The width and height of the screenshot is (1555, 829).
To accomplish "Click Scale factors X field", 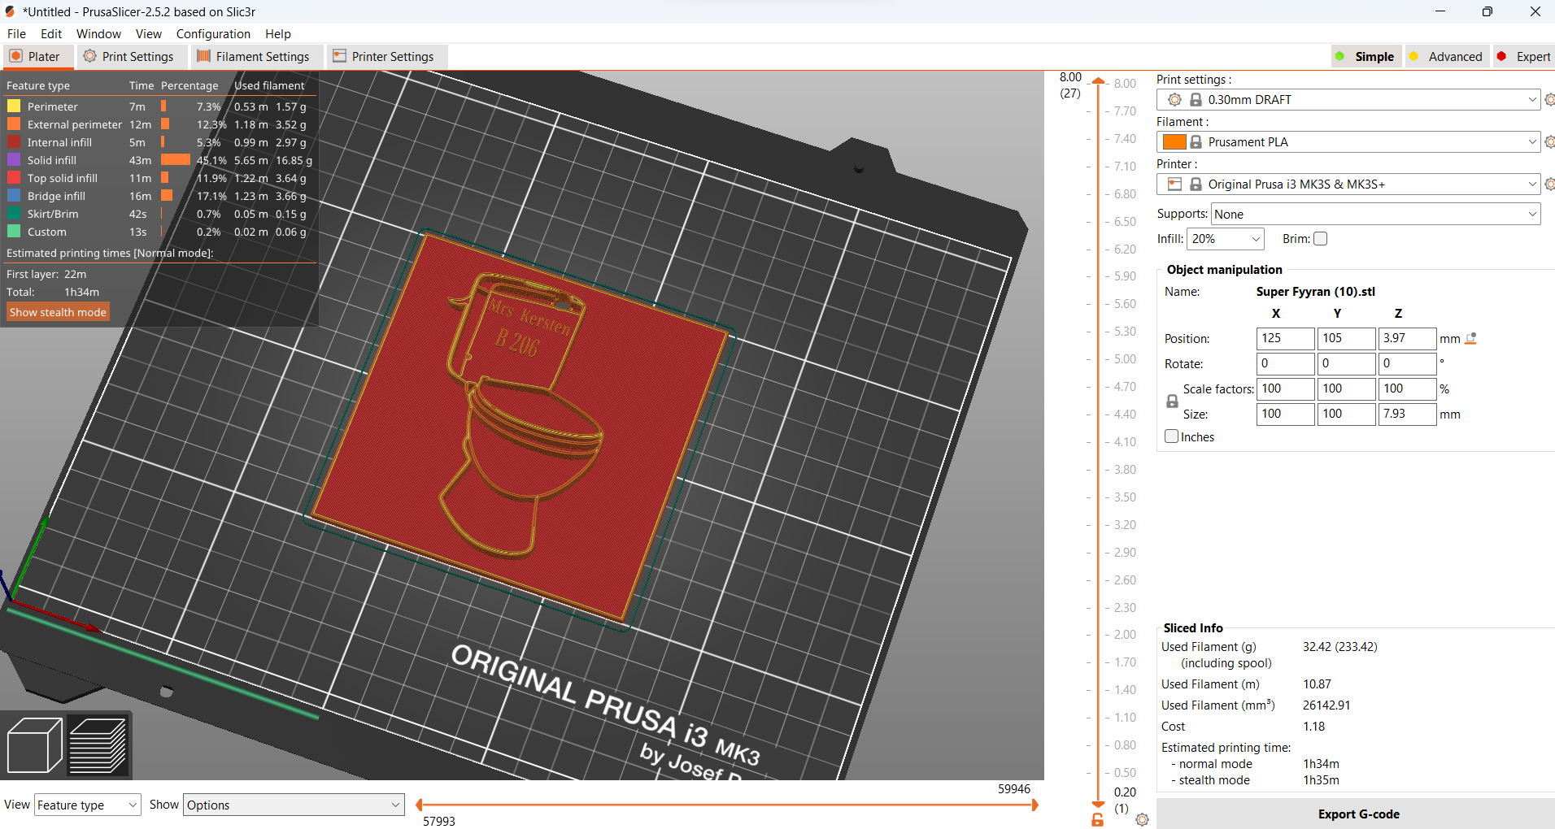I will [x=1285, y=388].
